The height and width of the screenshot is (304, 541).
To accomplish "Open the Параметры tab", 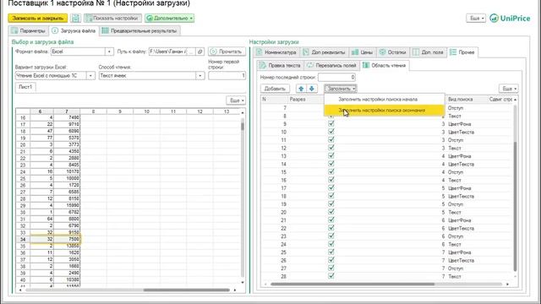I will point(28,30).
